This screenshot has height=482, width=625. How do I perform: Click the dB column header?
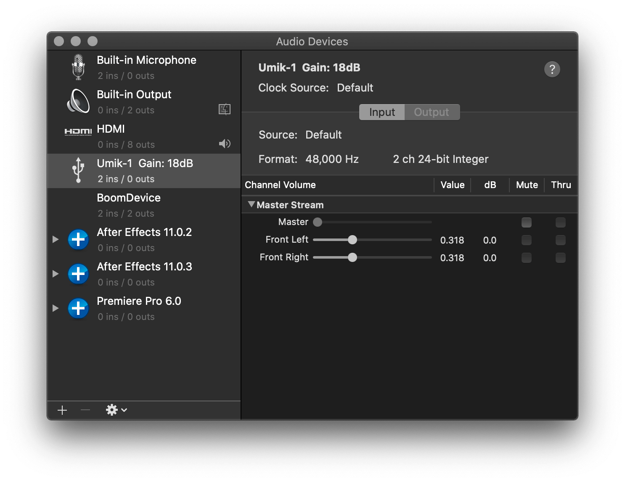490,185
